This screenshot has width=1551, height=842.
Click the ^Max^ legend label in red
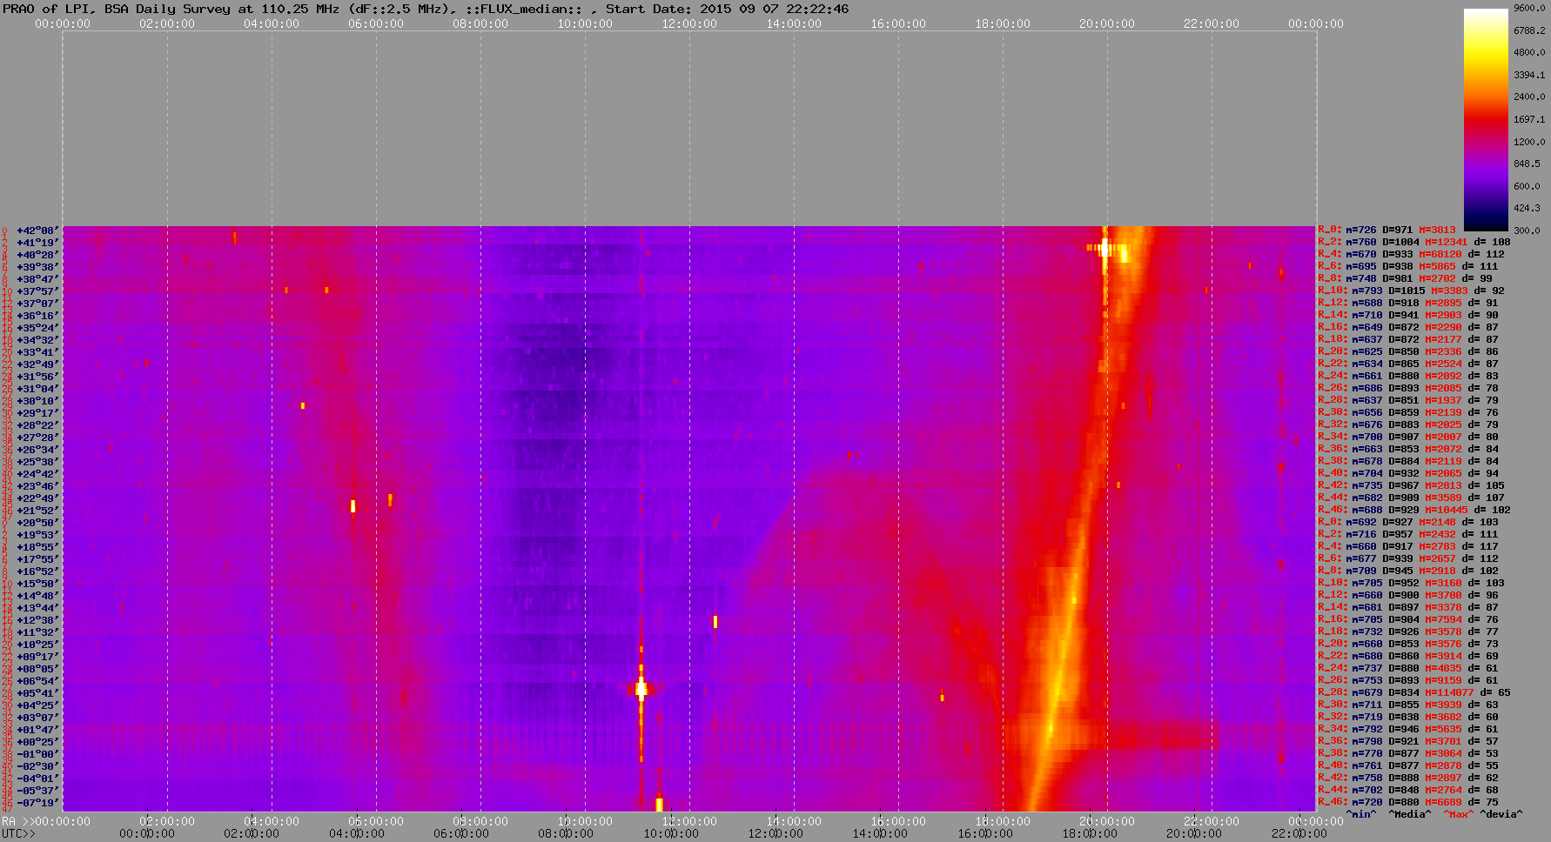[x=1459, y=814]
